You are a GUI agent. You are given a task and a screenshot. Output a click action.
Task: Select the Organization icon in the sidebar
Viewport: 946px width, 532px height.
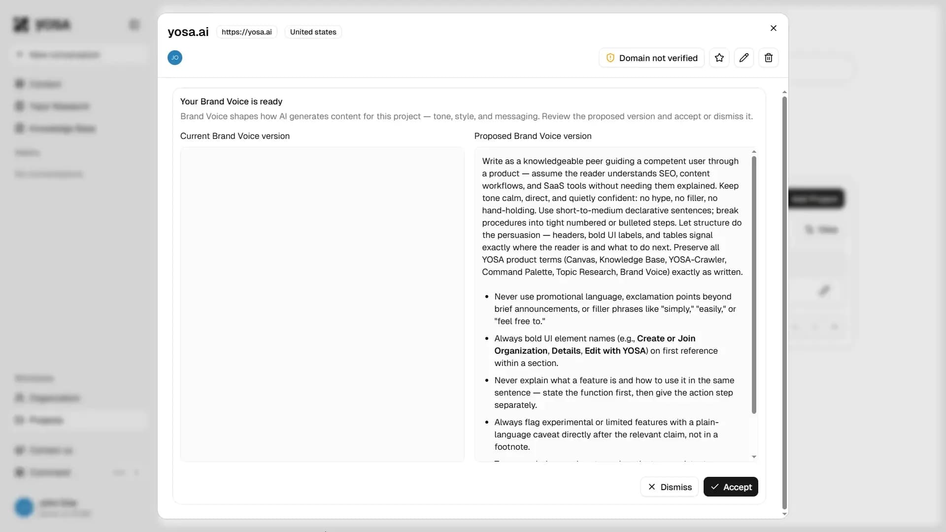(20, 398)
